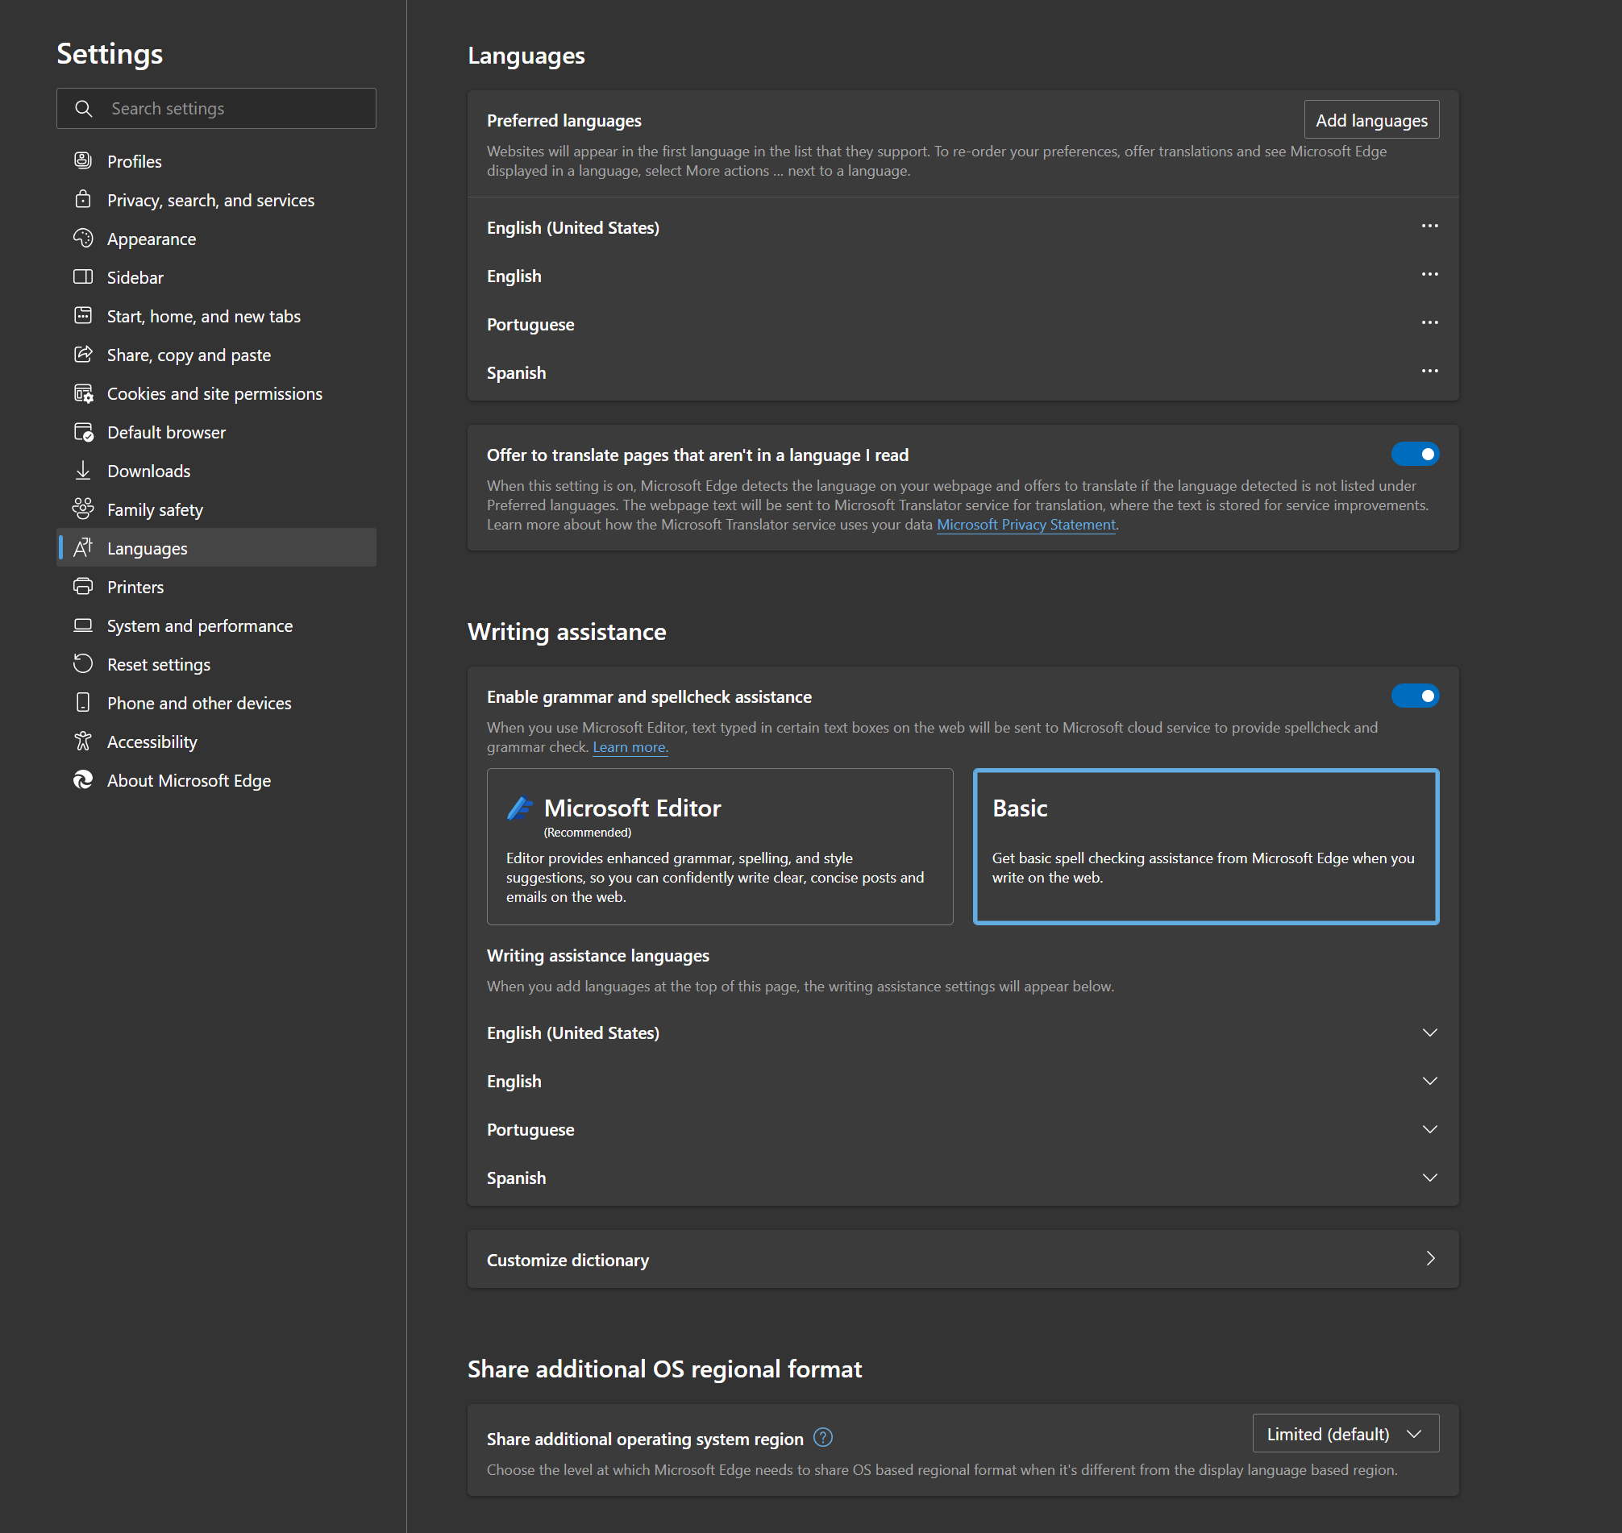Open the Microsoft Privacy Statement link

[1025, 525]
